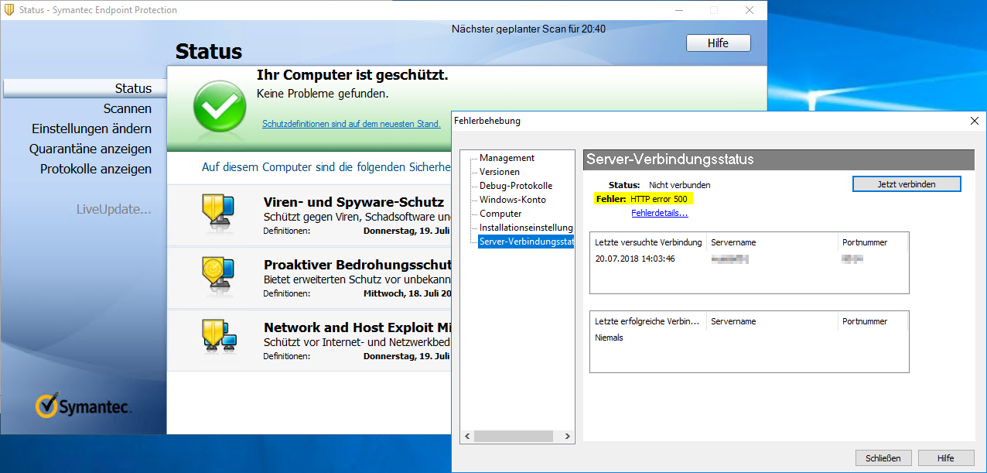Viewport: 987px width, 473px height.
Task: Click the HTTP error 500 text
Action: pyautogui.click(x=658, y=199)
